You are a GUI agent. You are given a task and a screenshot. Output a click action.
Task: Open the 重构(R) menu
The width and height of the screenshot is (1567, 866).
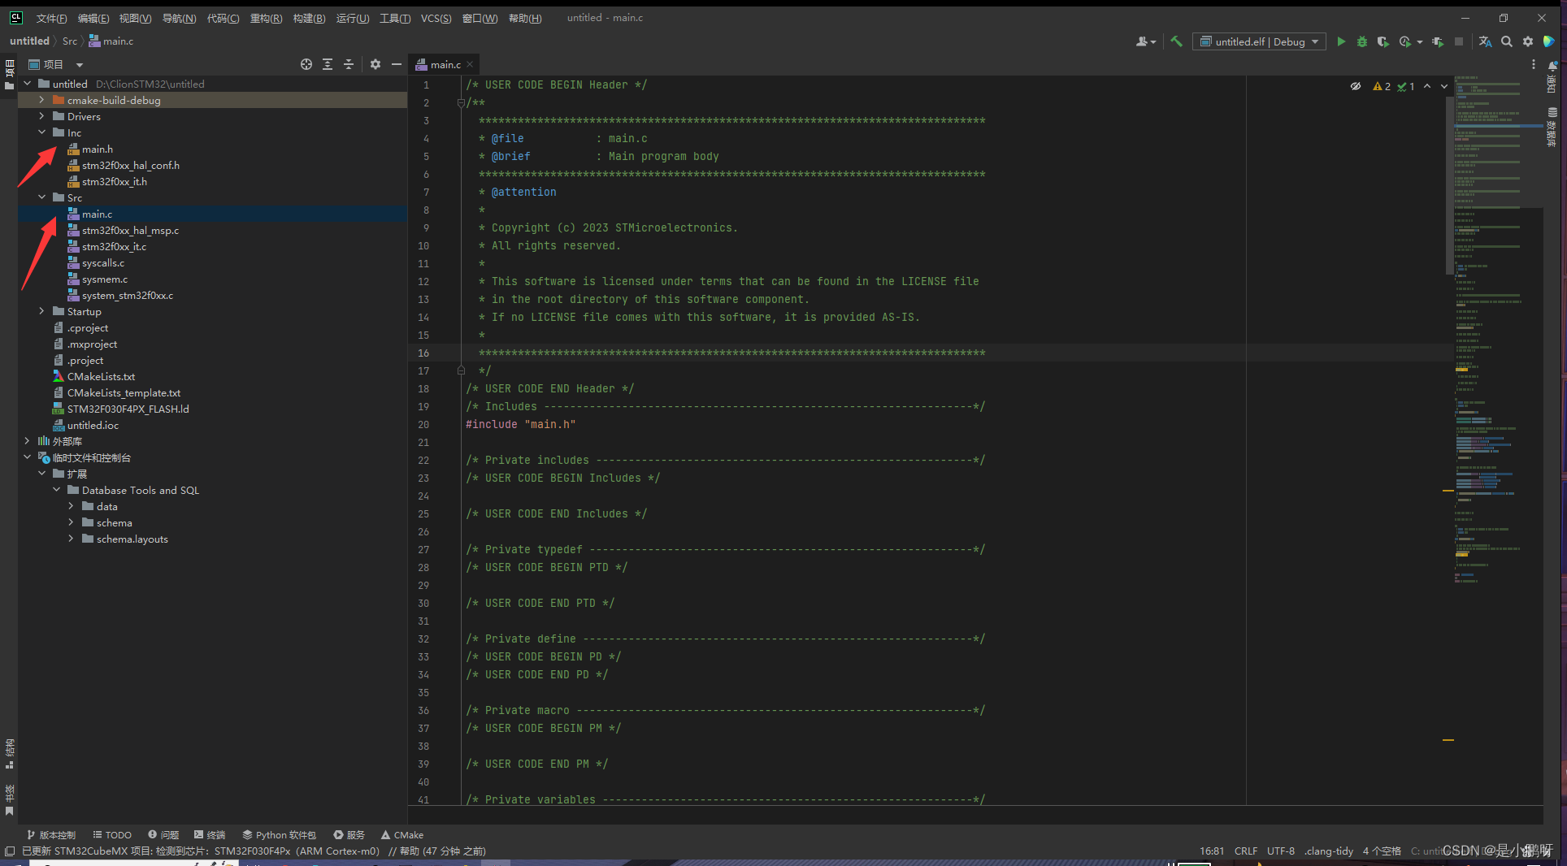[266, 18]
